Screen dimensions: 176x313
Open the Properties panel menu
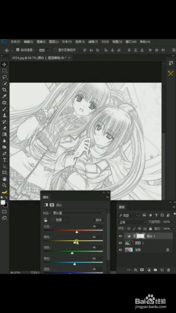[x=108, y=197]
